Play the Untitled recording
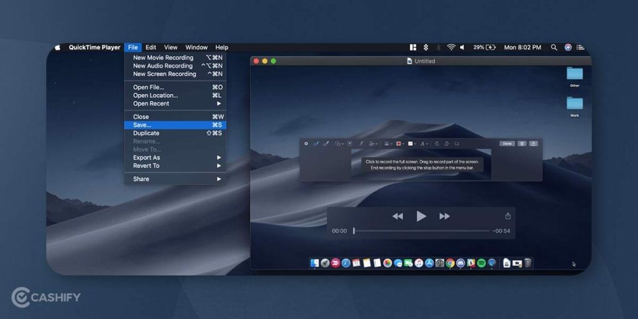 click(x=421, y=216)
